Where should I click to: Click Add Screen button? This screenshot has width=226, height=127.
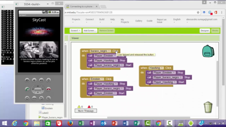[90, 31]
